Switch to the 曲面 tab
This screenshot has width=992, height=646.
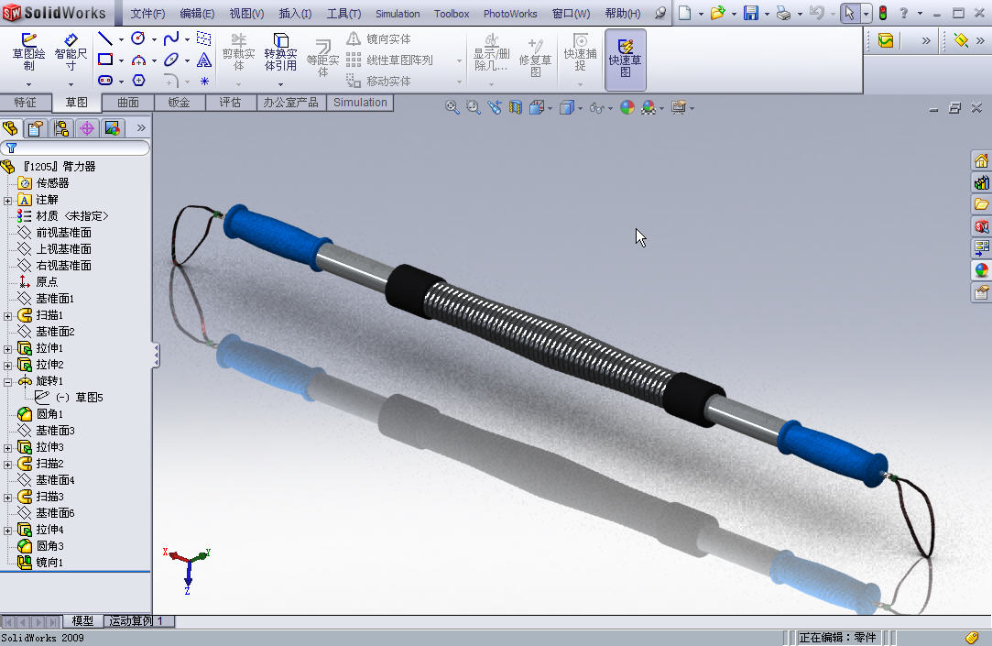[128, 103]
